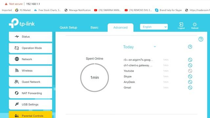
Task: Select Parental Controls in sidebar
Action: coord(31,115)
